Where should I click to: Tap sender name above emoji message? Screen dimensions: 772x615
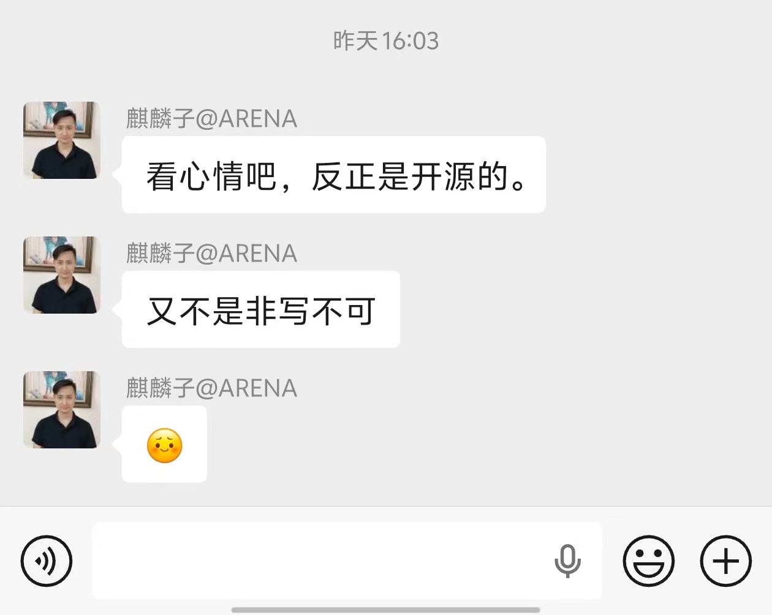point(212,388)
